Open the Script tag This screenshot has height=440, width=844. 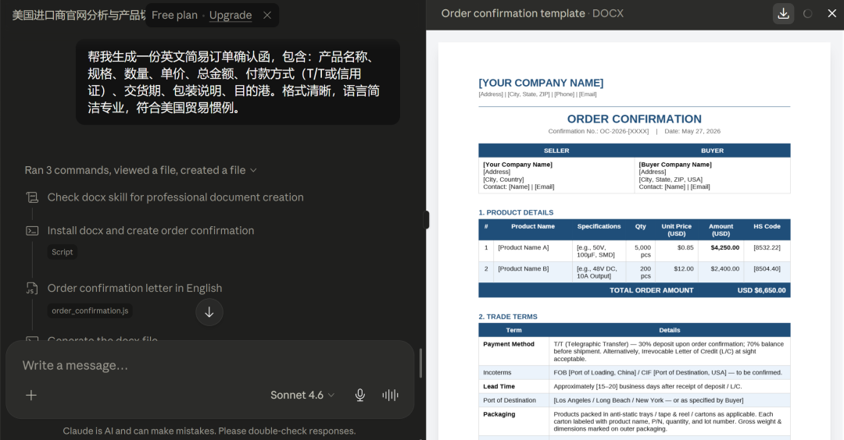(x=62, y=252)
